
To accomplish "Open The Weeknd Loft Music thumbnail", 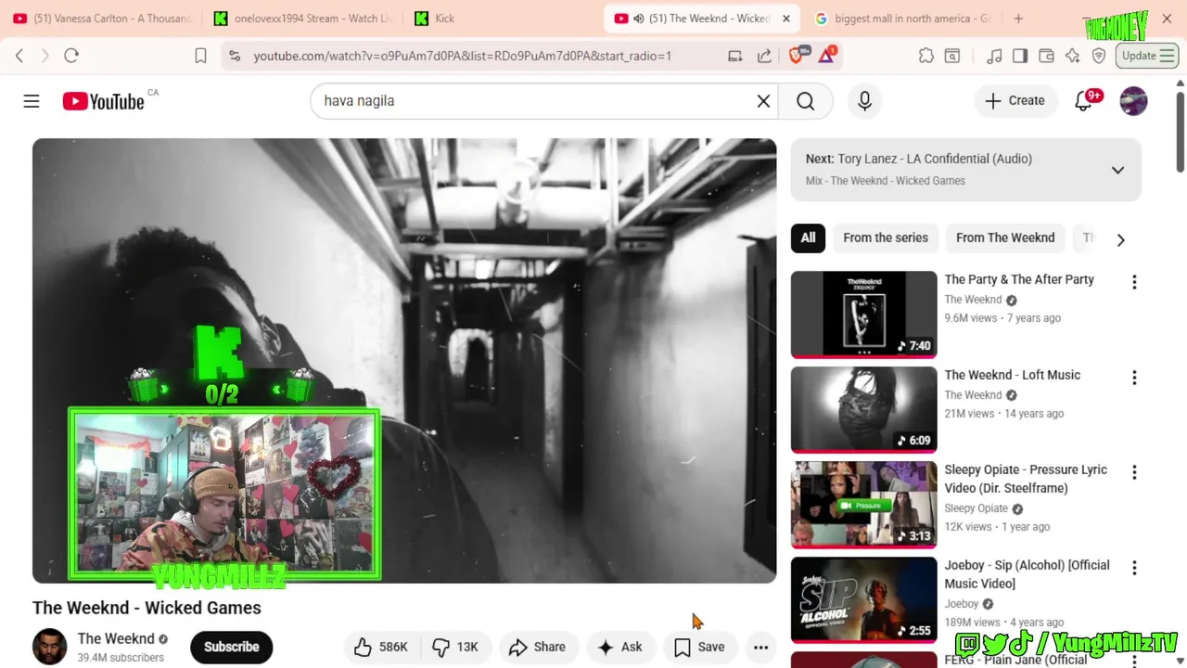I will coord(863,409).
